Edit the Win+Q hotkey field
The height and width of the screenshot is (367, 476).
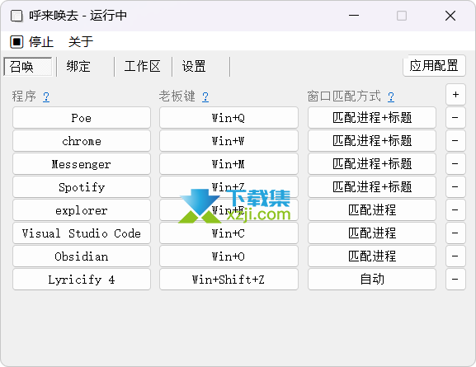tap(229, 117)
